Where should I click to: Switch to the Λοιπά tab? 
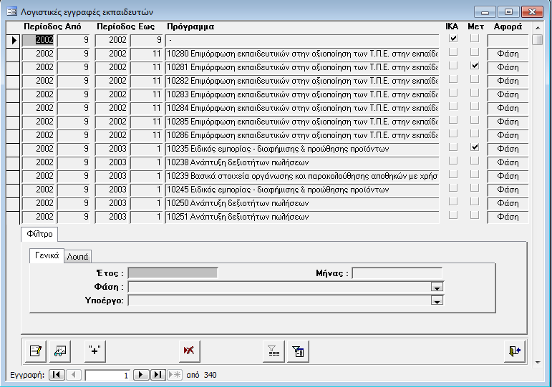pyautogui.click(x=77, y=256)
